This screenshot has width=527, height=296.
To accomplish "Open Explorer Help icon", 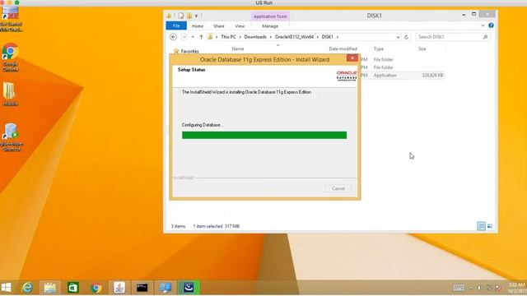I will (x=491, y=25).
